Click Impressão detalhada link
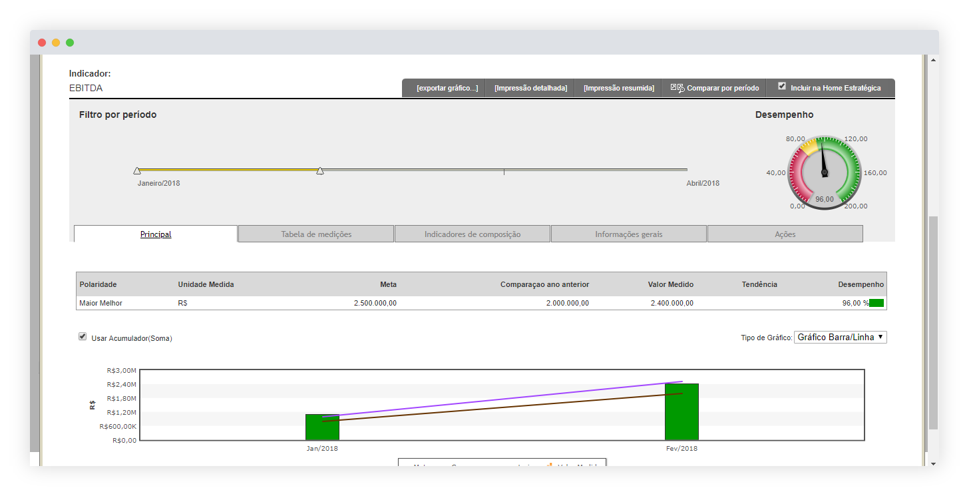The width and height of the screenshot is (969, 496). point(530,89)
